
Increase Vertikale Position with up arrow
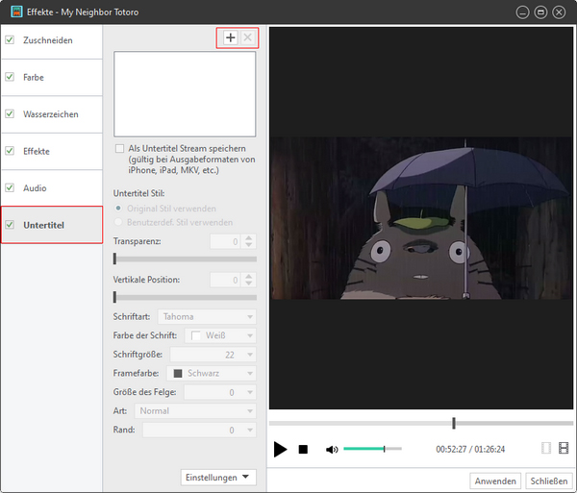[249, 277]
